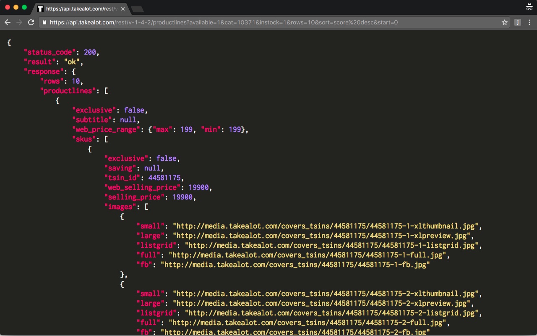Bookmark this page with the star icon
Viewport: 537px width, 336px height.
[x=505, y=22]
